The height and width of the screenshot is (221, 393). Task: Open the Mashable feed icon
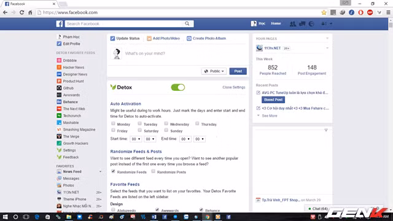pos(59,123)
